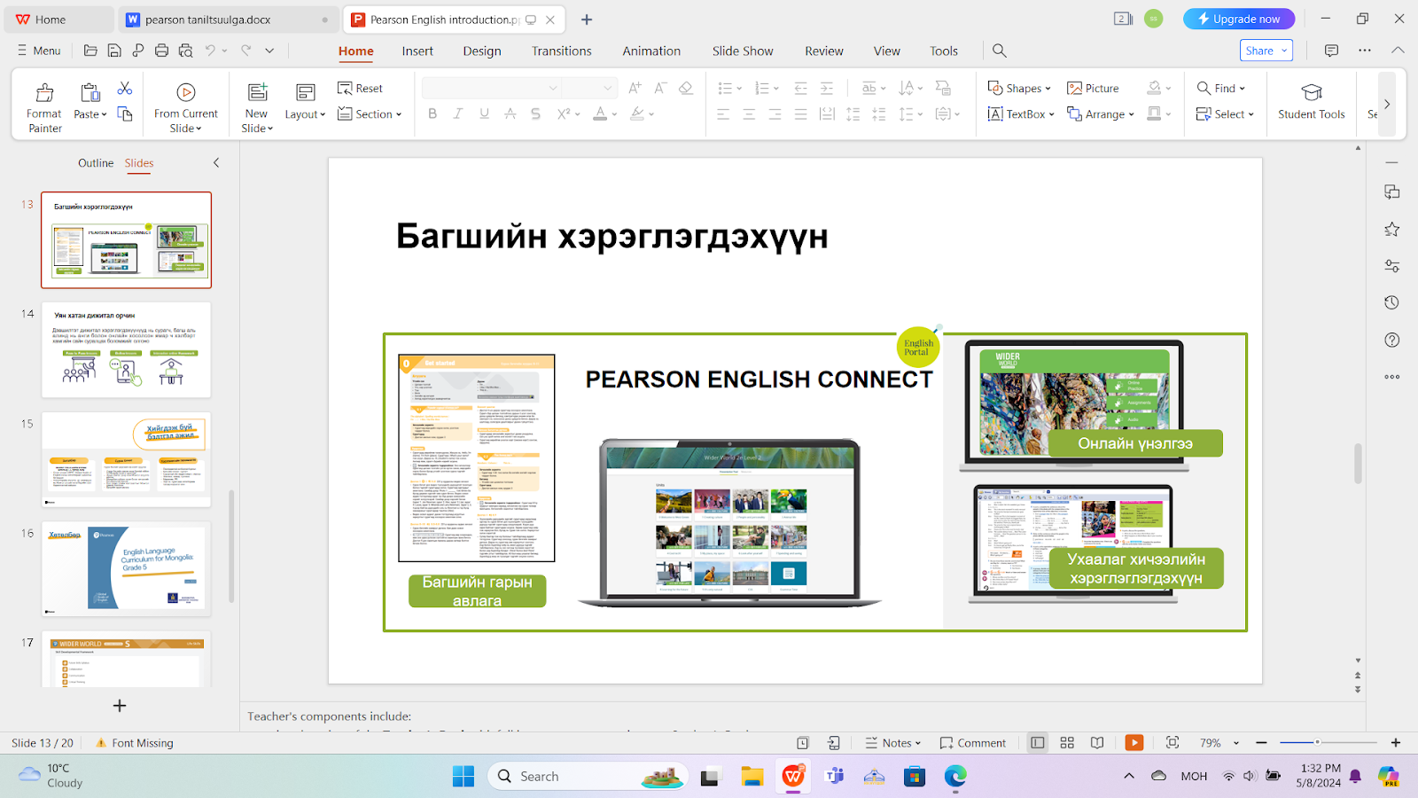Toggle text Shadow formatting
This screenshot has width=1418, height=798.
coord(535,113)
